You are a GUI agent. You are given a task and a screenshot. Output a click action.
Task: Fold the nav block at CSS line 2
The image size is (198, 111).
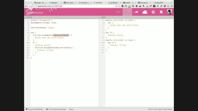(x=105, y=23)
